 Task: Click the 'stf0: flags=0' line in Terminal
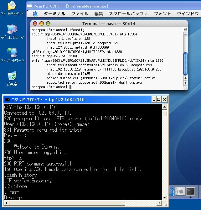pos(54,56)
